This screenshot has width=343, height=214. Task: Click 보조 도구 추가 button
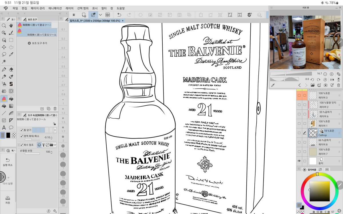click(38, 43)
